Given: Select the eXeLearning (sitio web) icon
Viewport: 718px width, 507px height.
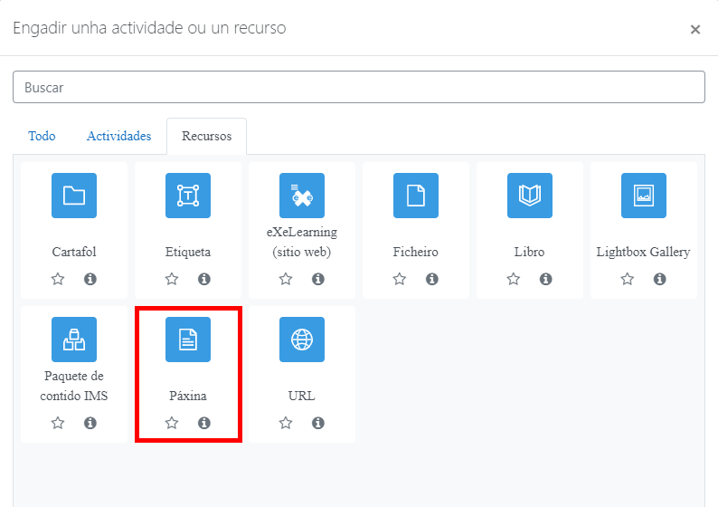Looking at the screenshot, I should [302, 196].
